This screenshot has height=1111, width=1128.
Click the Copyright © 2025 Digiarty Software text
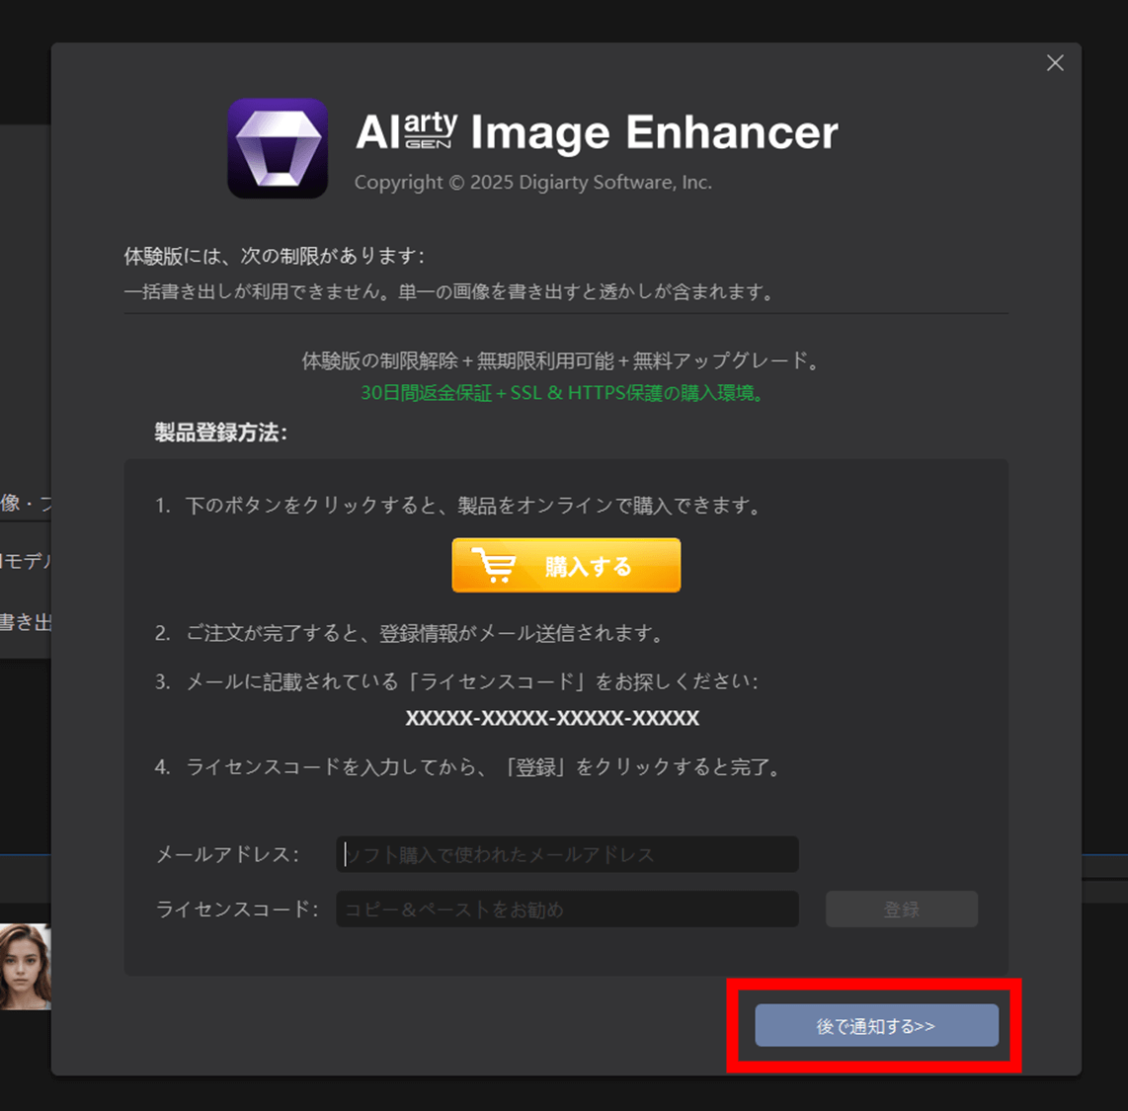point(533,182)
